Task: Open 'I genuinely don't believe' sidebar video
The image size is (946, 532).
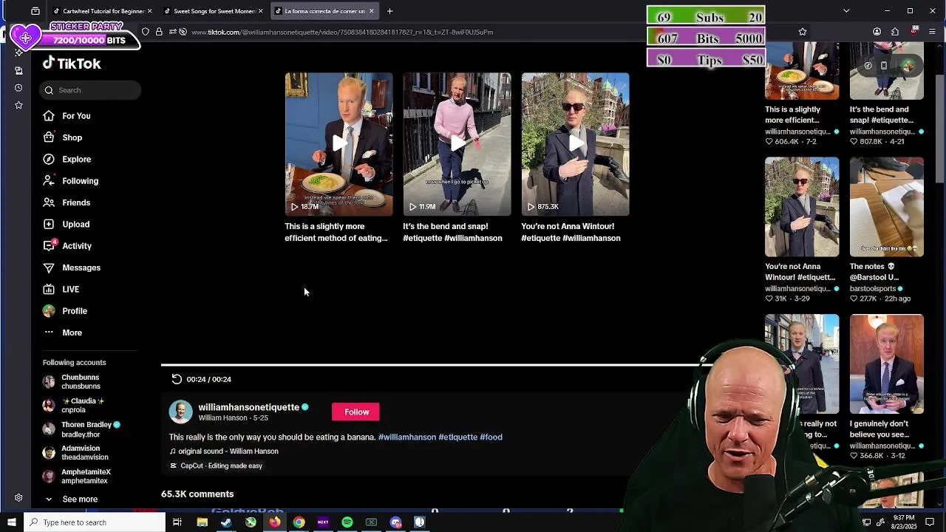Action: pos(886,364)
